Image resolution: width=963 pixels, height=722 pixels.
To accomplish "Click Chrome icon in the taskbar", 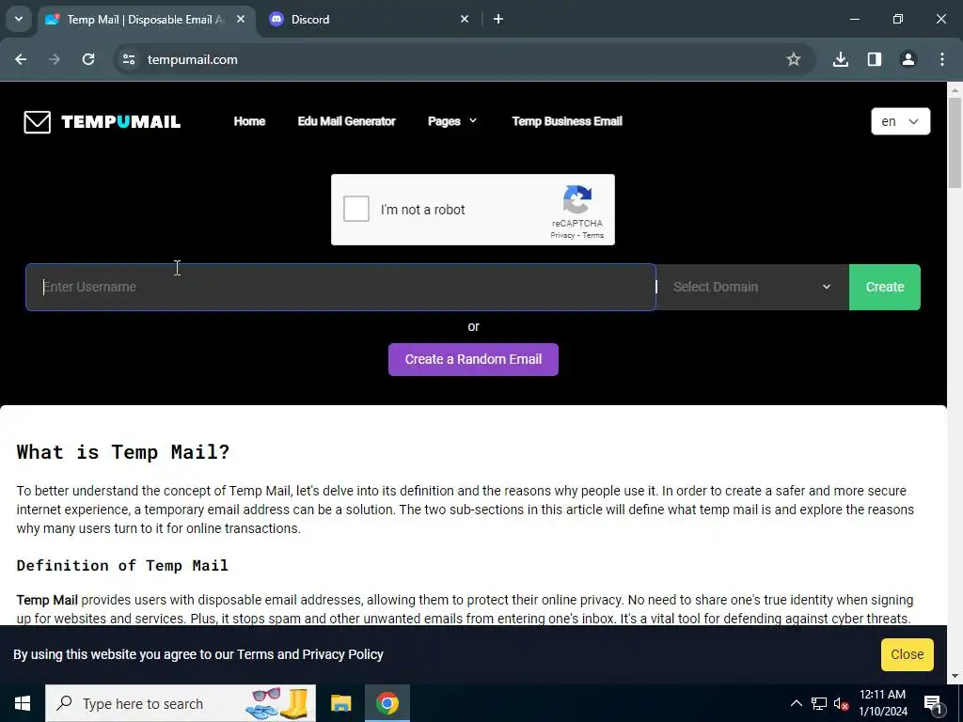I will pyautogui.click(x=387, y=703).
